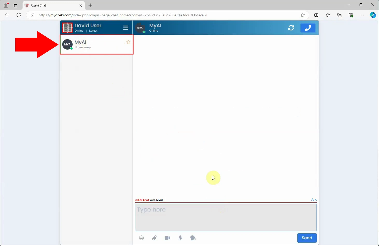
Task: Open the Copilot sidebar
Action: (373, 15)
